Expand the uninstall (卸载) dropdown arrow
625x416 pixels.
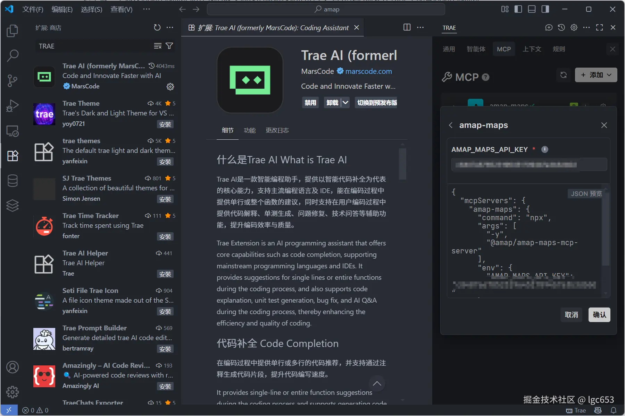click(x=345, y=103)
